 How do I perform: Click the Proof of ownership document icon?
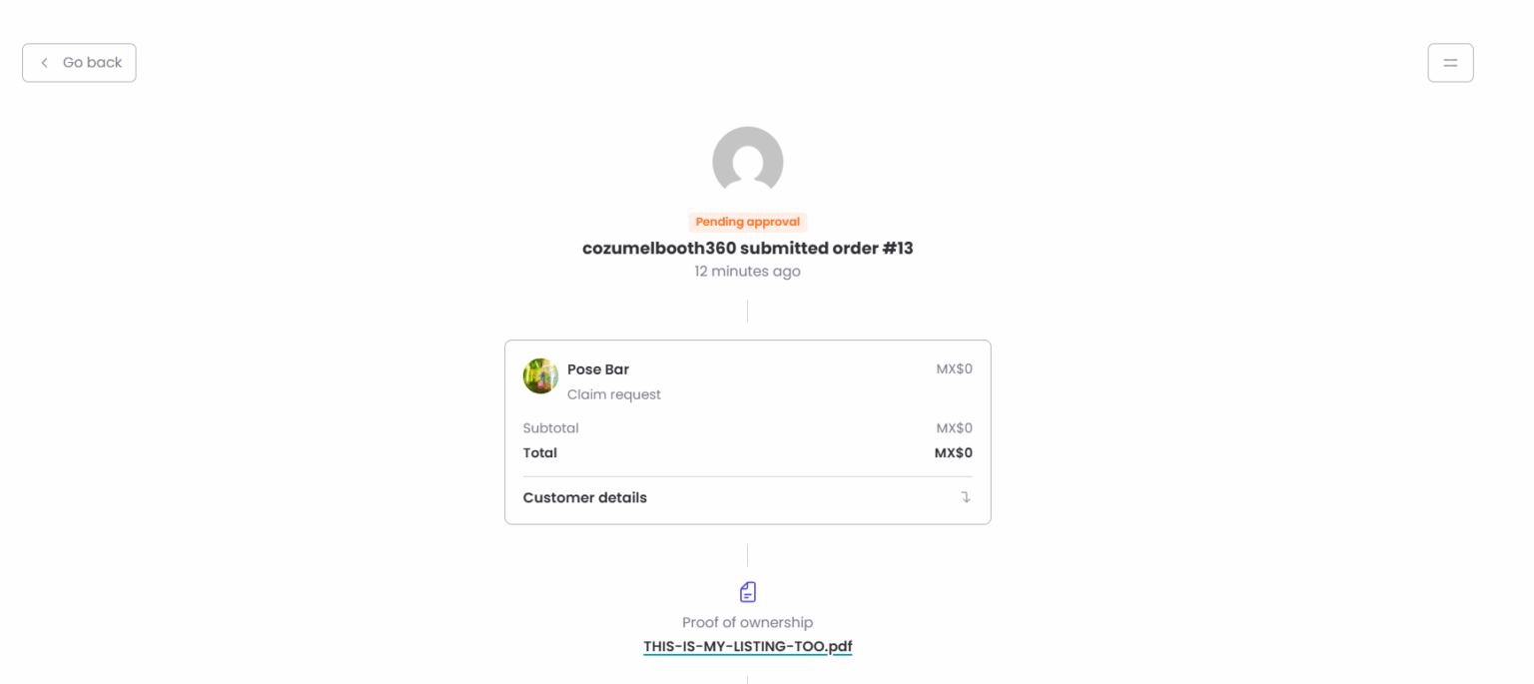pyautogui.click(x=747, y=592)
